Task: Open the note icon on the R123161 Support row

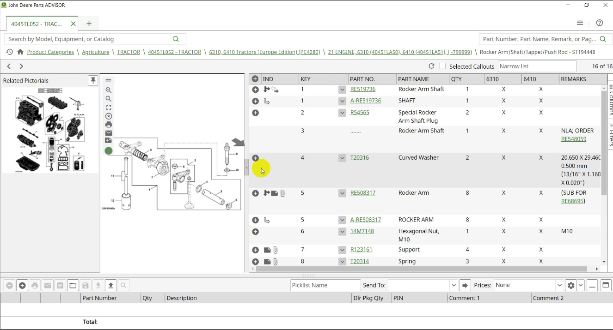Action: [267, 250]
